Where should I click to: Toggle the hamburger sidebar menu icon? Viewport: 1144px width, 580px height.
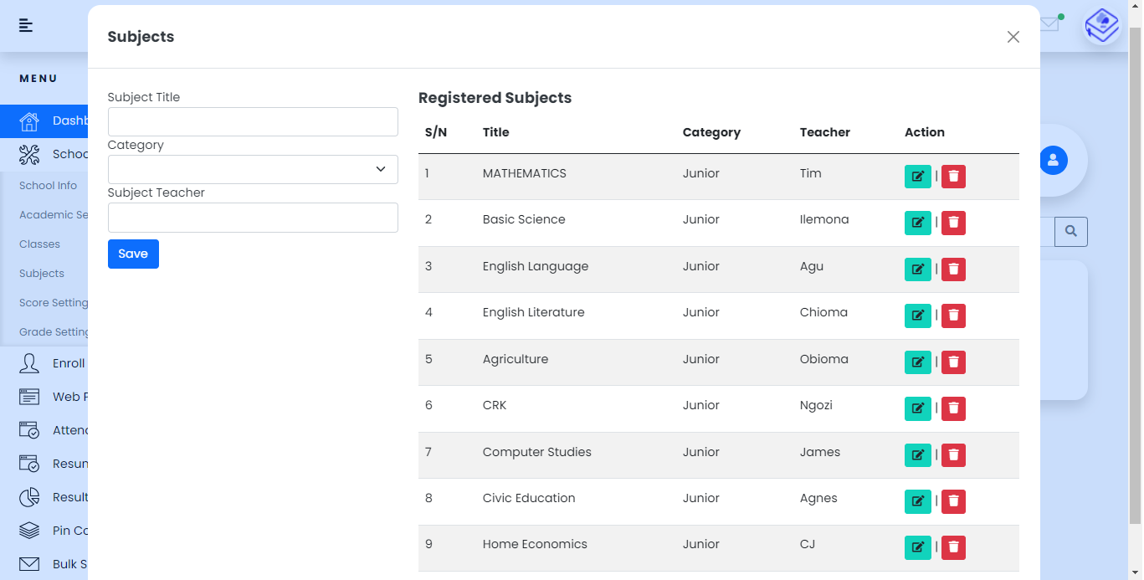(x=26, y=25)
